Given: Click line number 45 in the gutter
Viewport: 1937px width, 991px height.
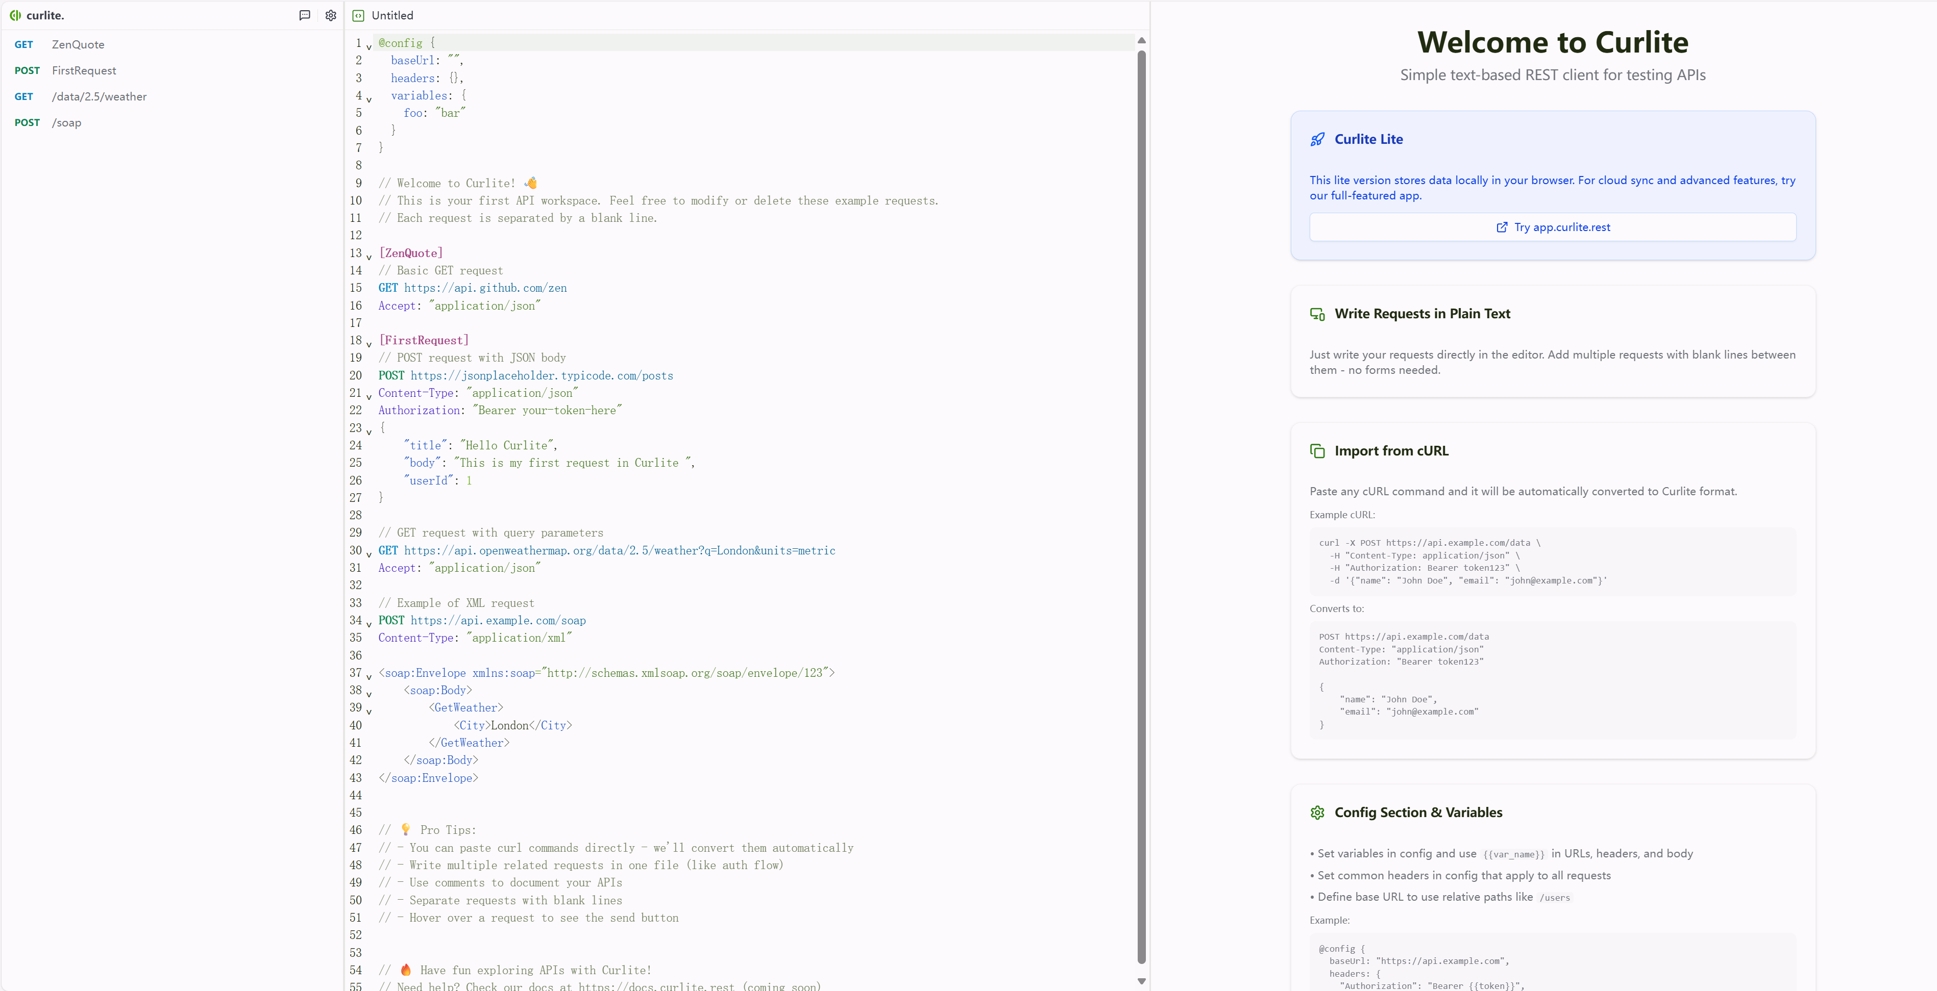Looking at the screenshot, I should pos(356,813).
